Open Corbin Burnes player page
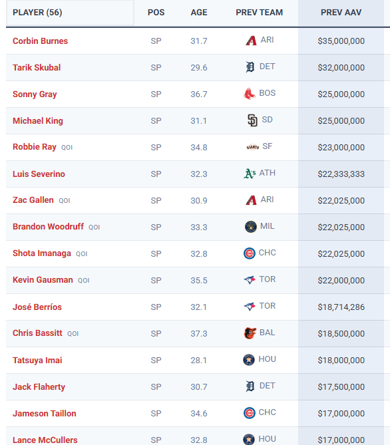The width and height of the screenshot is (390, 445). [40, 41]
